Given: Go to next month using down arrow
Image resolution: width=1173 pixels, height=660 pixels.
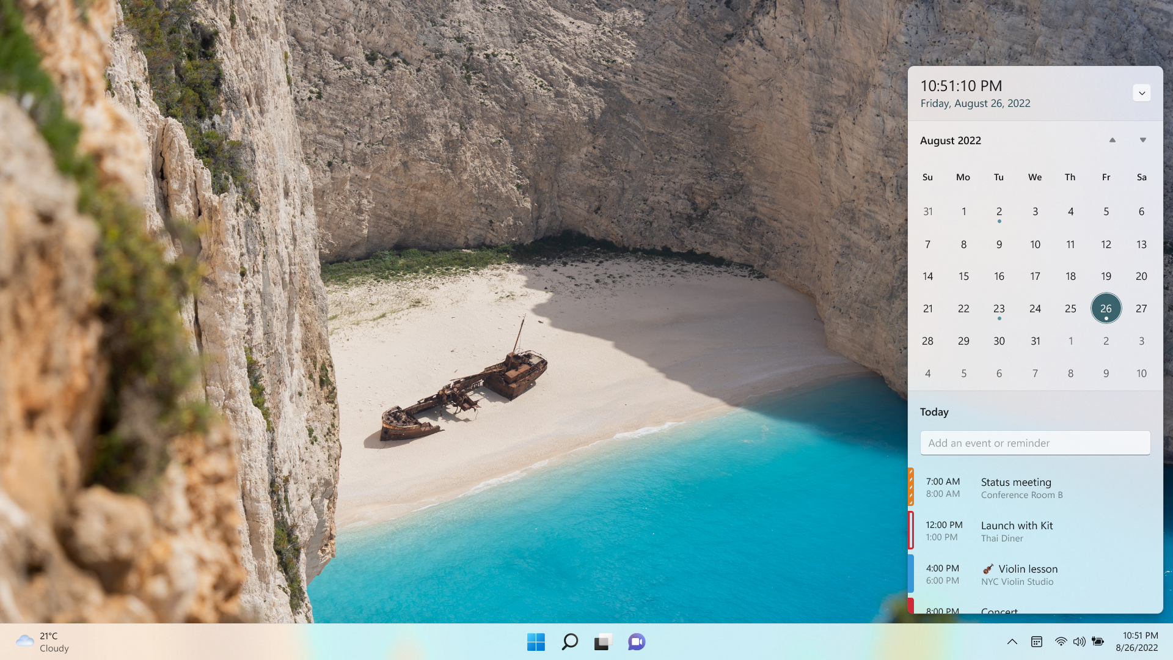Looking at the screenshot, I should [1142, 140].
